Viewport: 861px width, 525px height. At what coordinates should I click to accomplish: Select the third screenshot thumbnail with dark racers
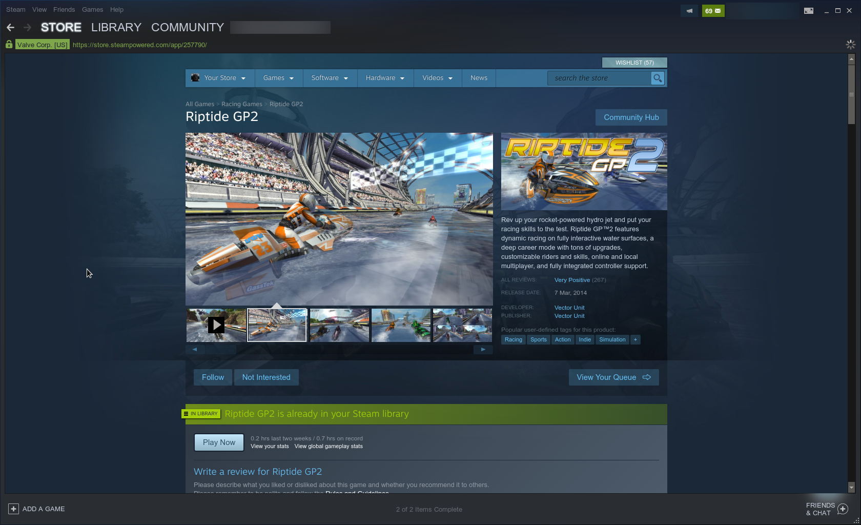[339, 325]
